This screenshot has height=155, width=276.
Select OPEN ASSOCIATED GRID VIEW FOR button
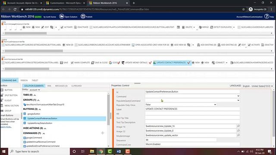point(151,45)
